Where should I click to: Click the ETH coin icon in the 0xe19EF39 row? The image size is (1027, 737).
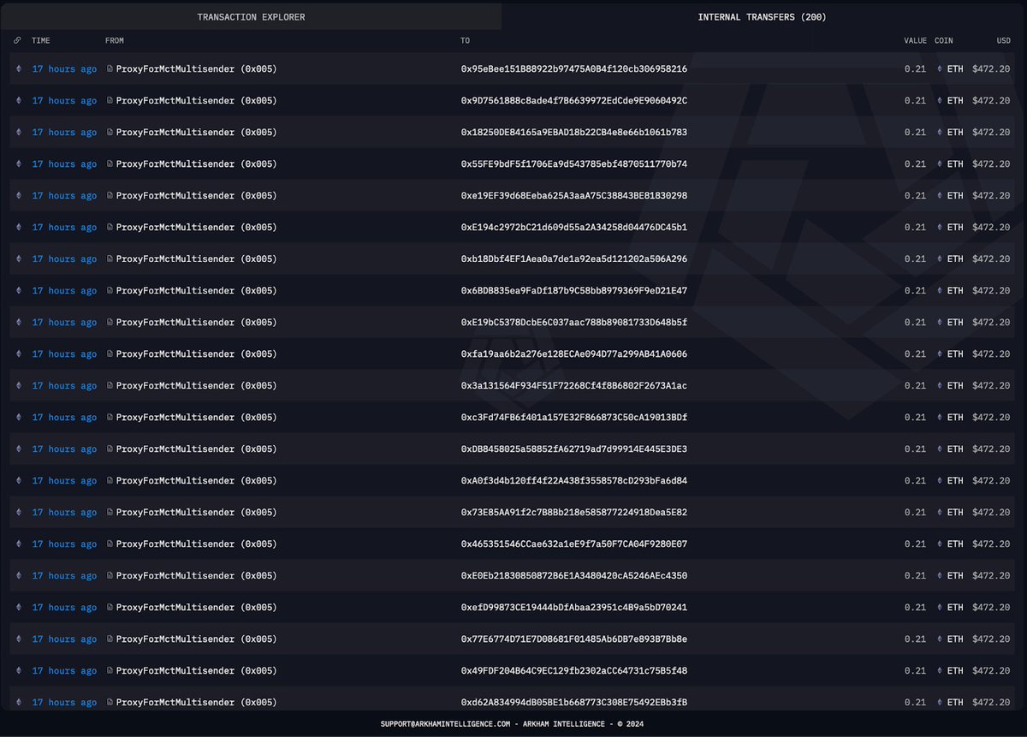(940, 196)
